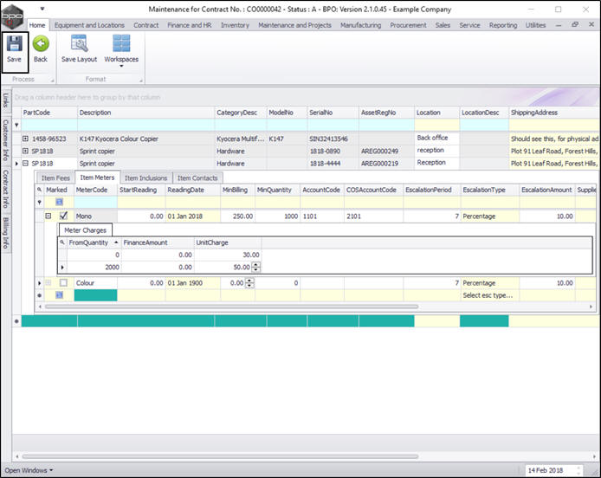Image resolution: width=601 pixels, height=478 pixels.
Task: Uncheck the Marked checkbox for Mono meter
Action: point(63,216)
